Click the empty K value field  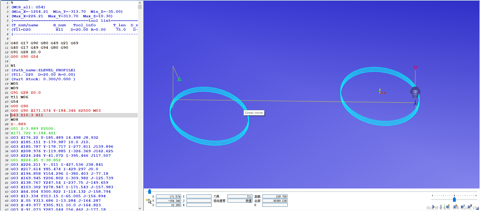(199, 205)
